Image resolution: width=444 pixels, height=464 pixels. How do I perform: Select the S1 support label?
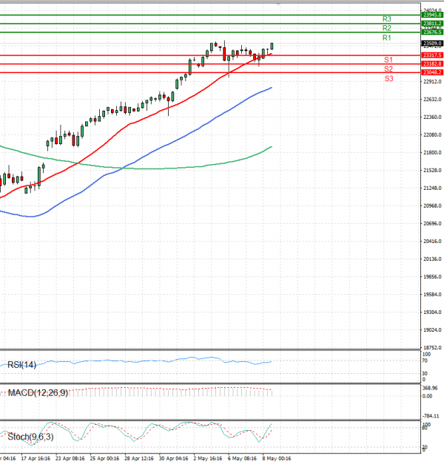pos(388,60)
